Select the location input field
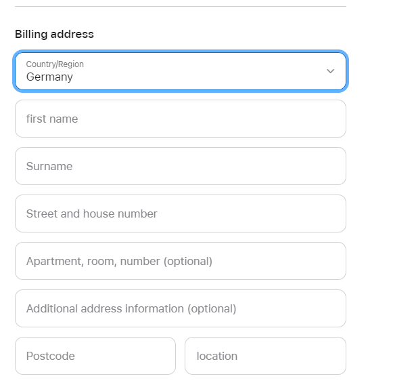This screenshot has width=393, height=387. 265,356
